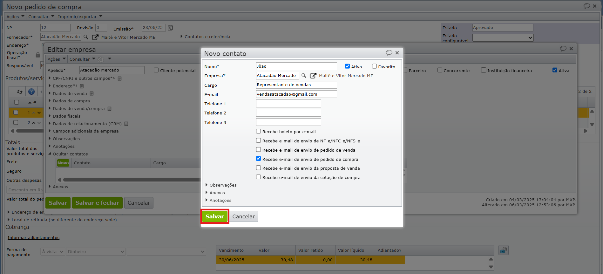603x274 pixels.
Task: Click the comment icon in Editar empresa window
Action: 563,49
